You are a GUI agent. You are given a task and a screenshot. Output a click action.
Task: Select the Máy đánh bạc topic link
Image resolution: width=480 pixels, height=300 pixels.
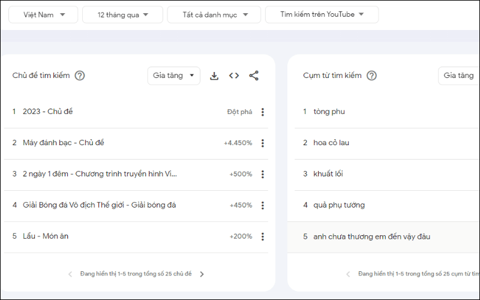click(63, 143)
